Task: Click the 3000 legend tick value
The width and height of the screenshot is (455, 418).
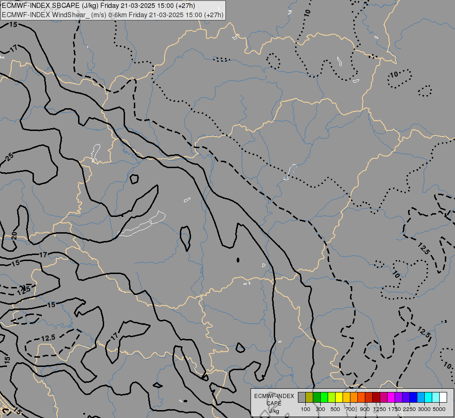Action: coord(424,409)
